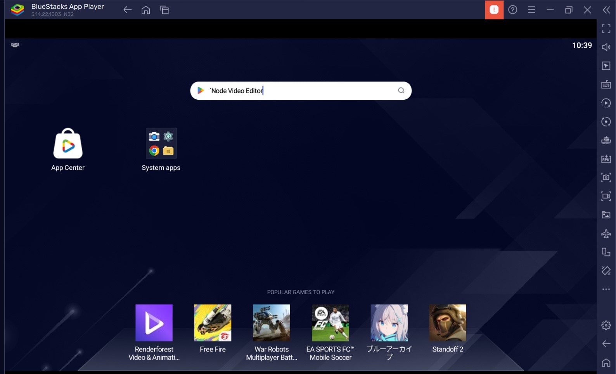
Task: Open the hamburger menu in title bar
Action: click(531, 10)
